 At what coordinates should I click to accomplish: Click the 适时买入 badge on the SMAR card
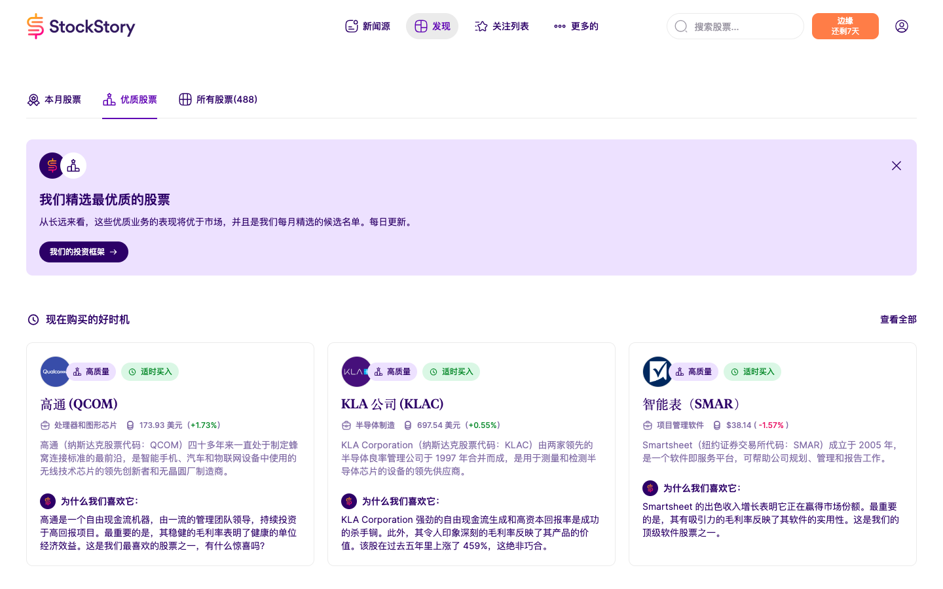[x=752, y=372]
